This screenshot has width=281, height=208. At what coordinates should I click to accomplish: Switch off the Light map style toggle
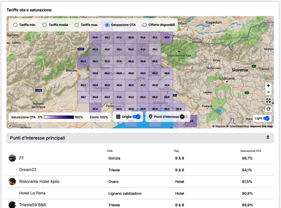click(266, 118)
